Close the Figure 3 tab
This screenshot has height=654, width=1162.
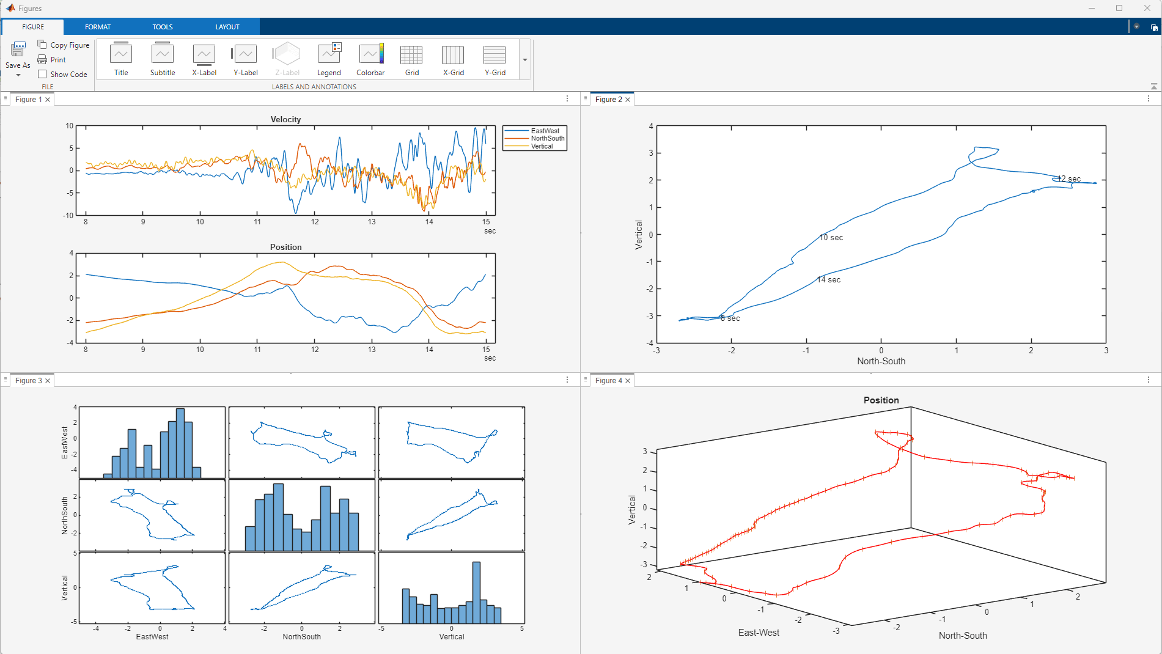point(48,381)
